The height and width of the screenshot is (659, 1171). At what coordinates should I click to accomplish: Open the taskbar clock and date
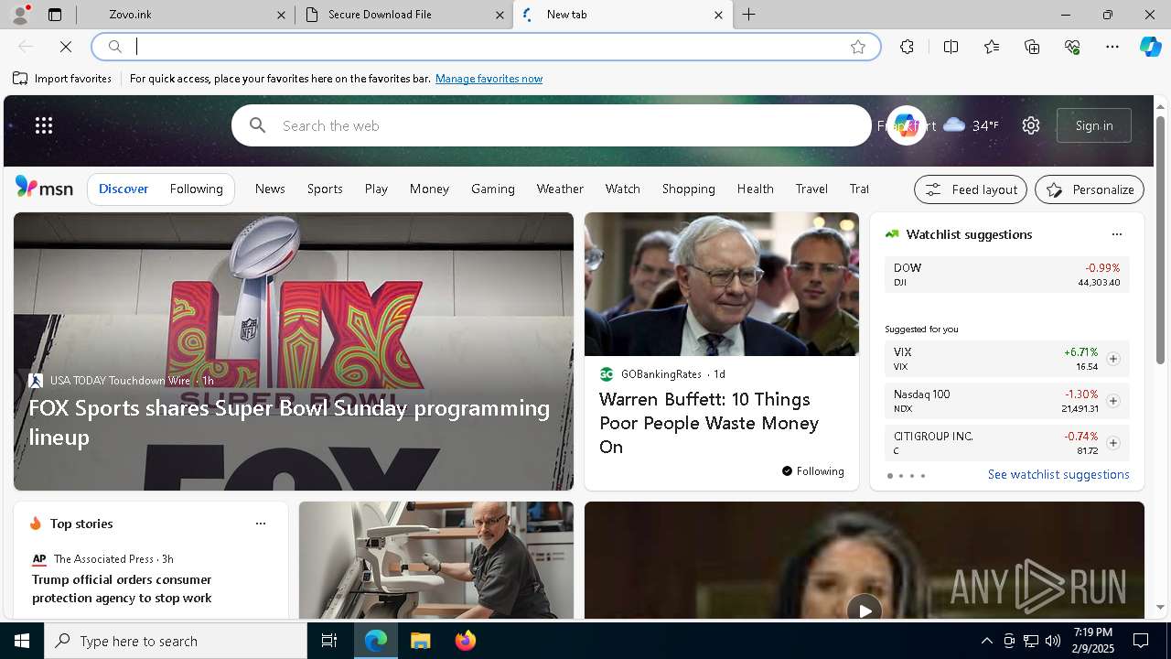[1093, 641]
